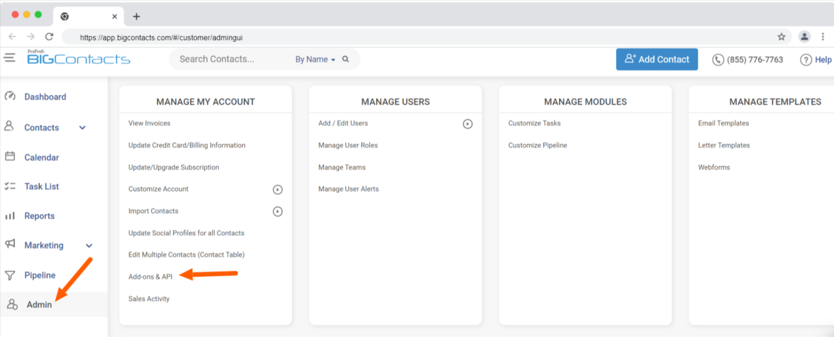The height and width of the screenshot is (337, 834).
Task: Click the Reports bar chart icon
Action: (x=10, y=216)
